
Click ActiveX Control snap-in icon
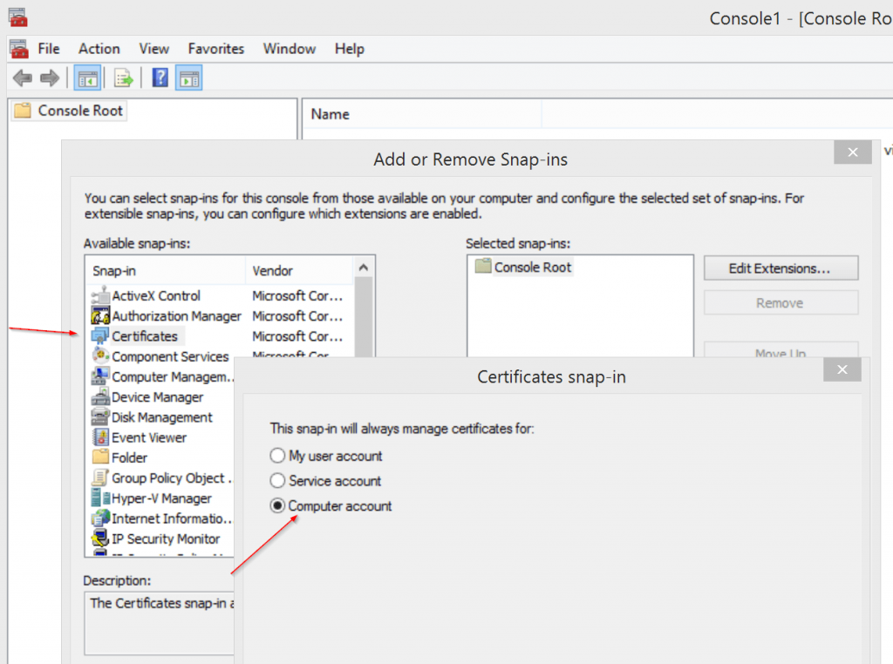pyautogui.click(x=100, y=295)
